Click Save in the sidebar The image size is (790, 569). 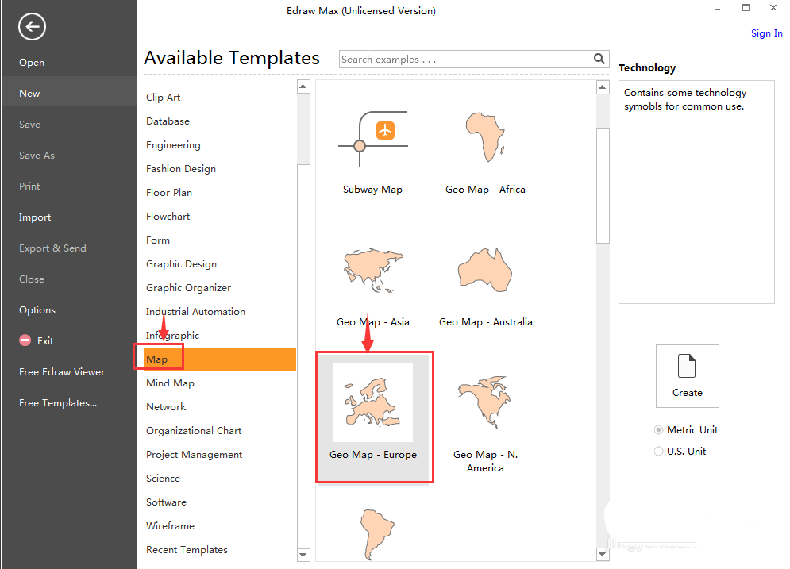click(x=29, y=125)
